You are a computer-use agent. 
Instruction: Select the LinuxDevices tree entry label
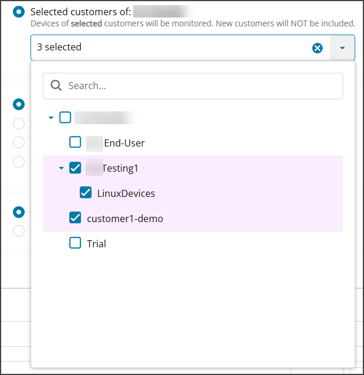(126, 193)
